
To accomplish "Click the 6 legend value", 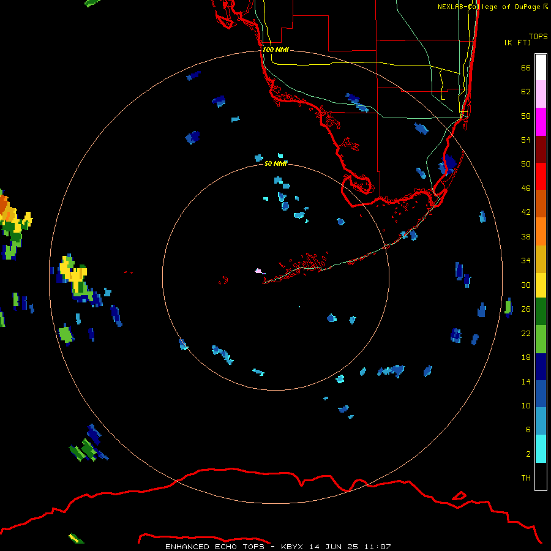I will tap(528, 430).
